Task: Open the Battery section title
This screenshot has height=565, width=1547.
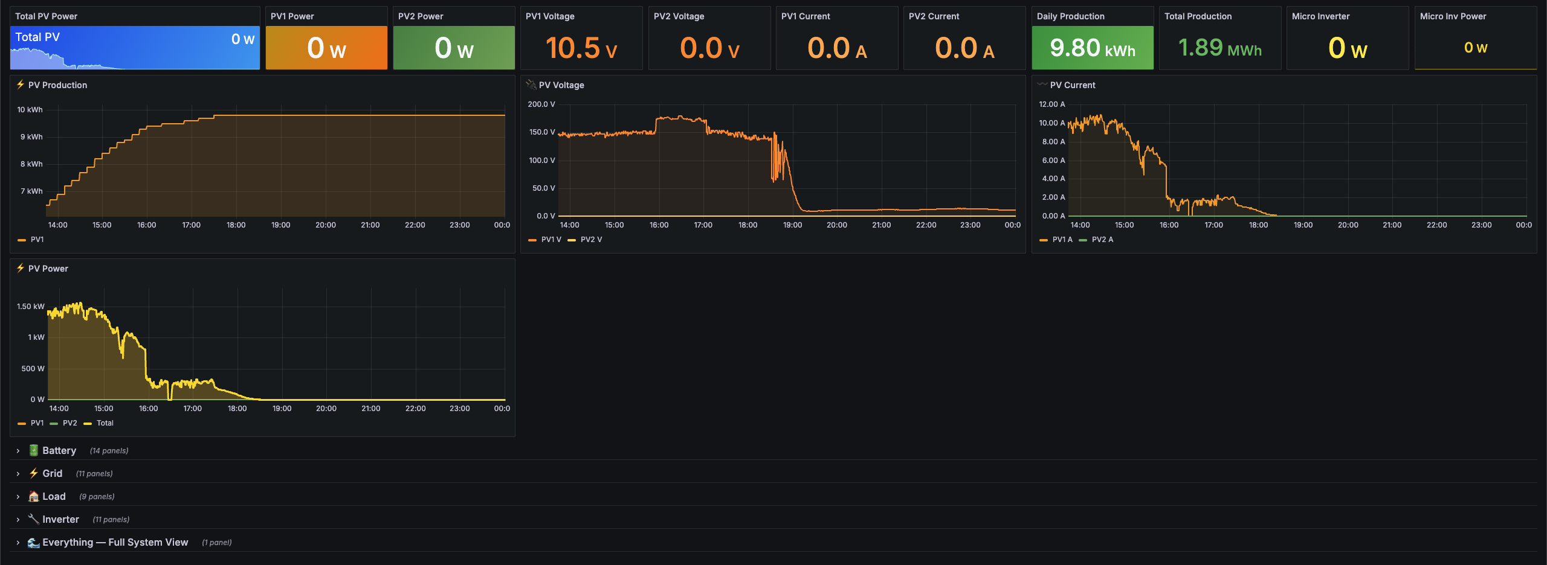Action: (x=59, y=450)
